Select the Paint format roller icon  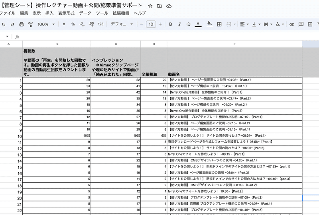tap(31, 24)
